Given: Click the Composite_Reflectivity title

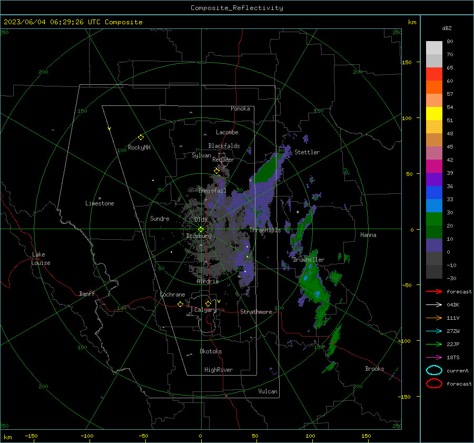Looking at the screenshot, I should click(237, 8).
